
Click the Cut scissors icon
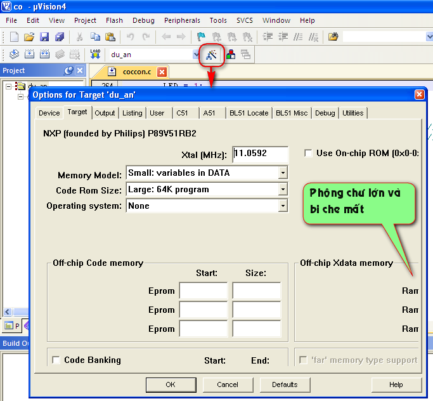click(79, 36)
